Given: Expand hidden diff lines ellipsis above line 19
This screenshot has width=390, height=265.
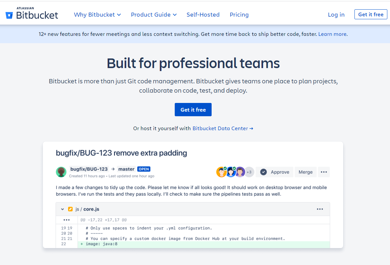Looking at the screenshot, I should coord(67,220).
